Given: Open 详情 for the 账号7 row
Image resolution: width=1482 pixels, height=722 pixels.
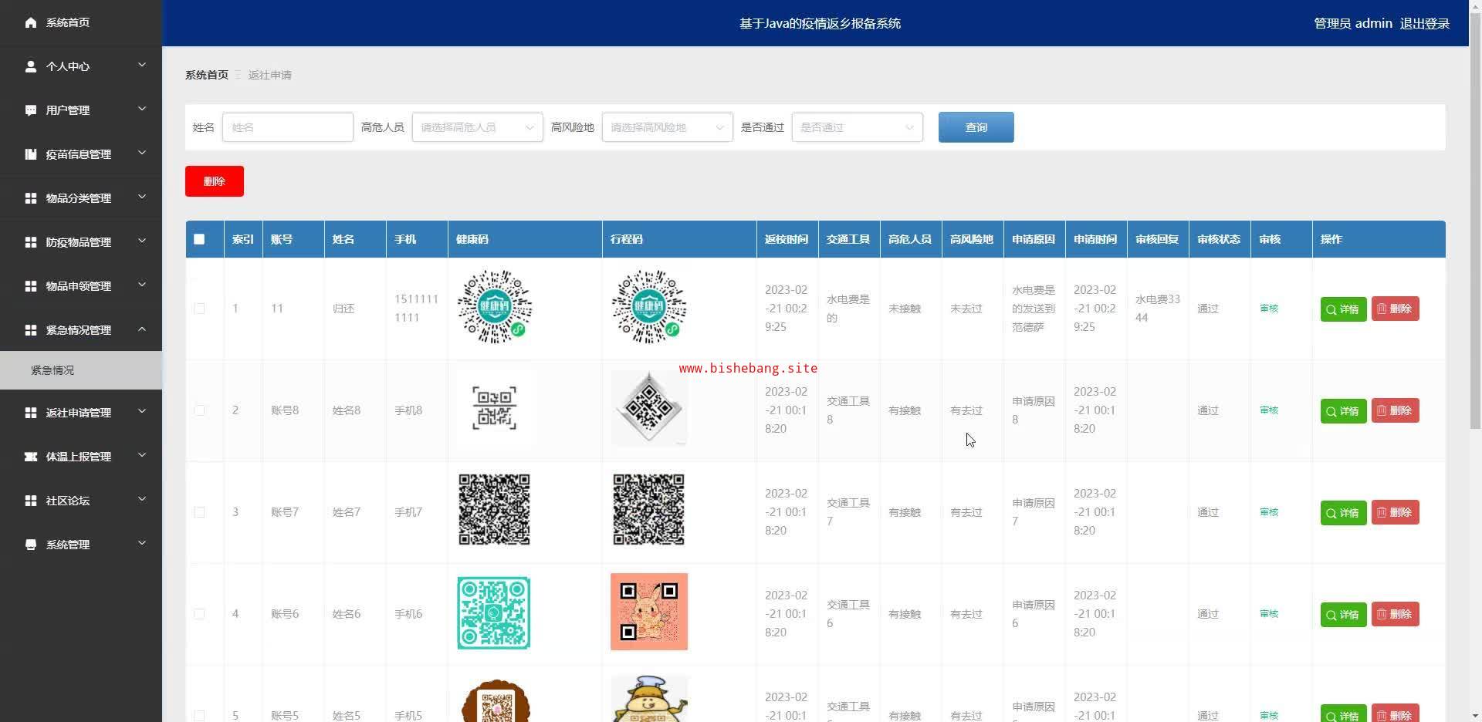Looking at the screenshot, I should [x=1343, y=513].
